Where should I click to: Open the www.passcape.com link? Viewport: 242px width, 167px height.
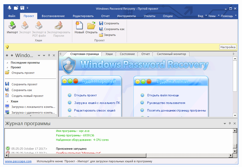point(18,161)
